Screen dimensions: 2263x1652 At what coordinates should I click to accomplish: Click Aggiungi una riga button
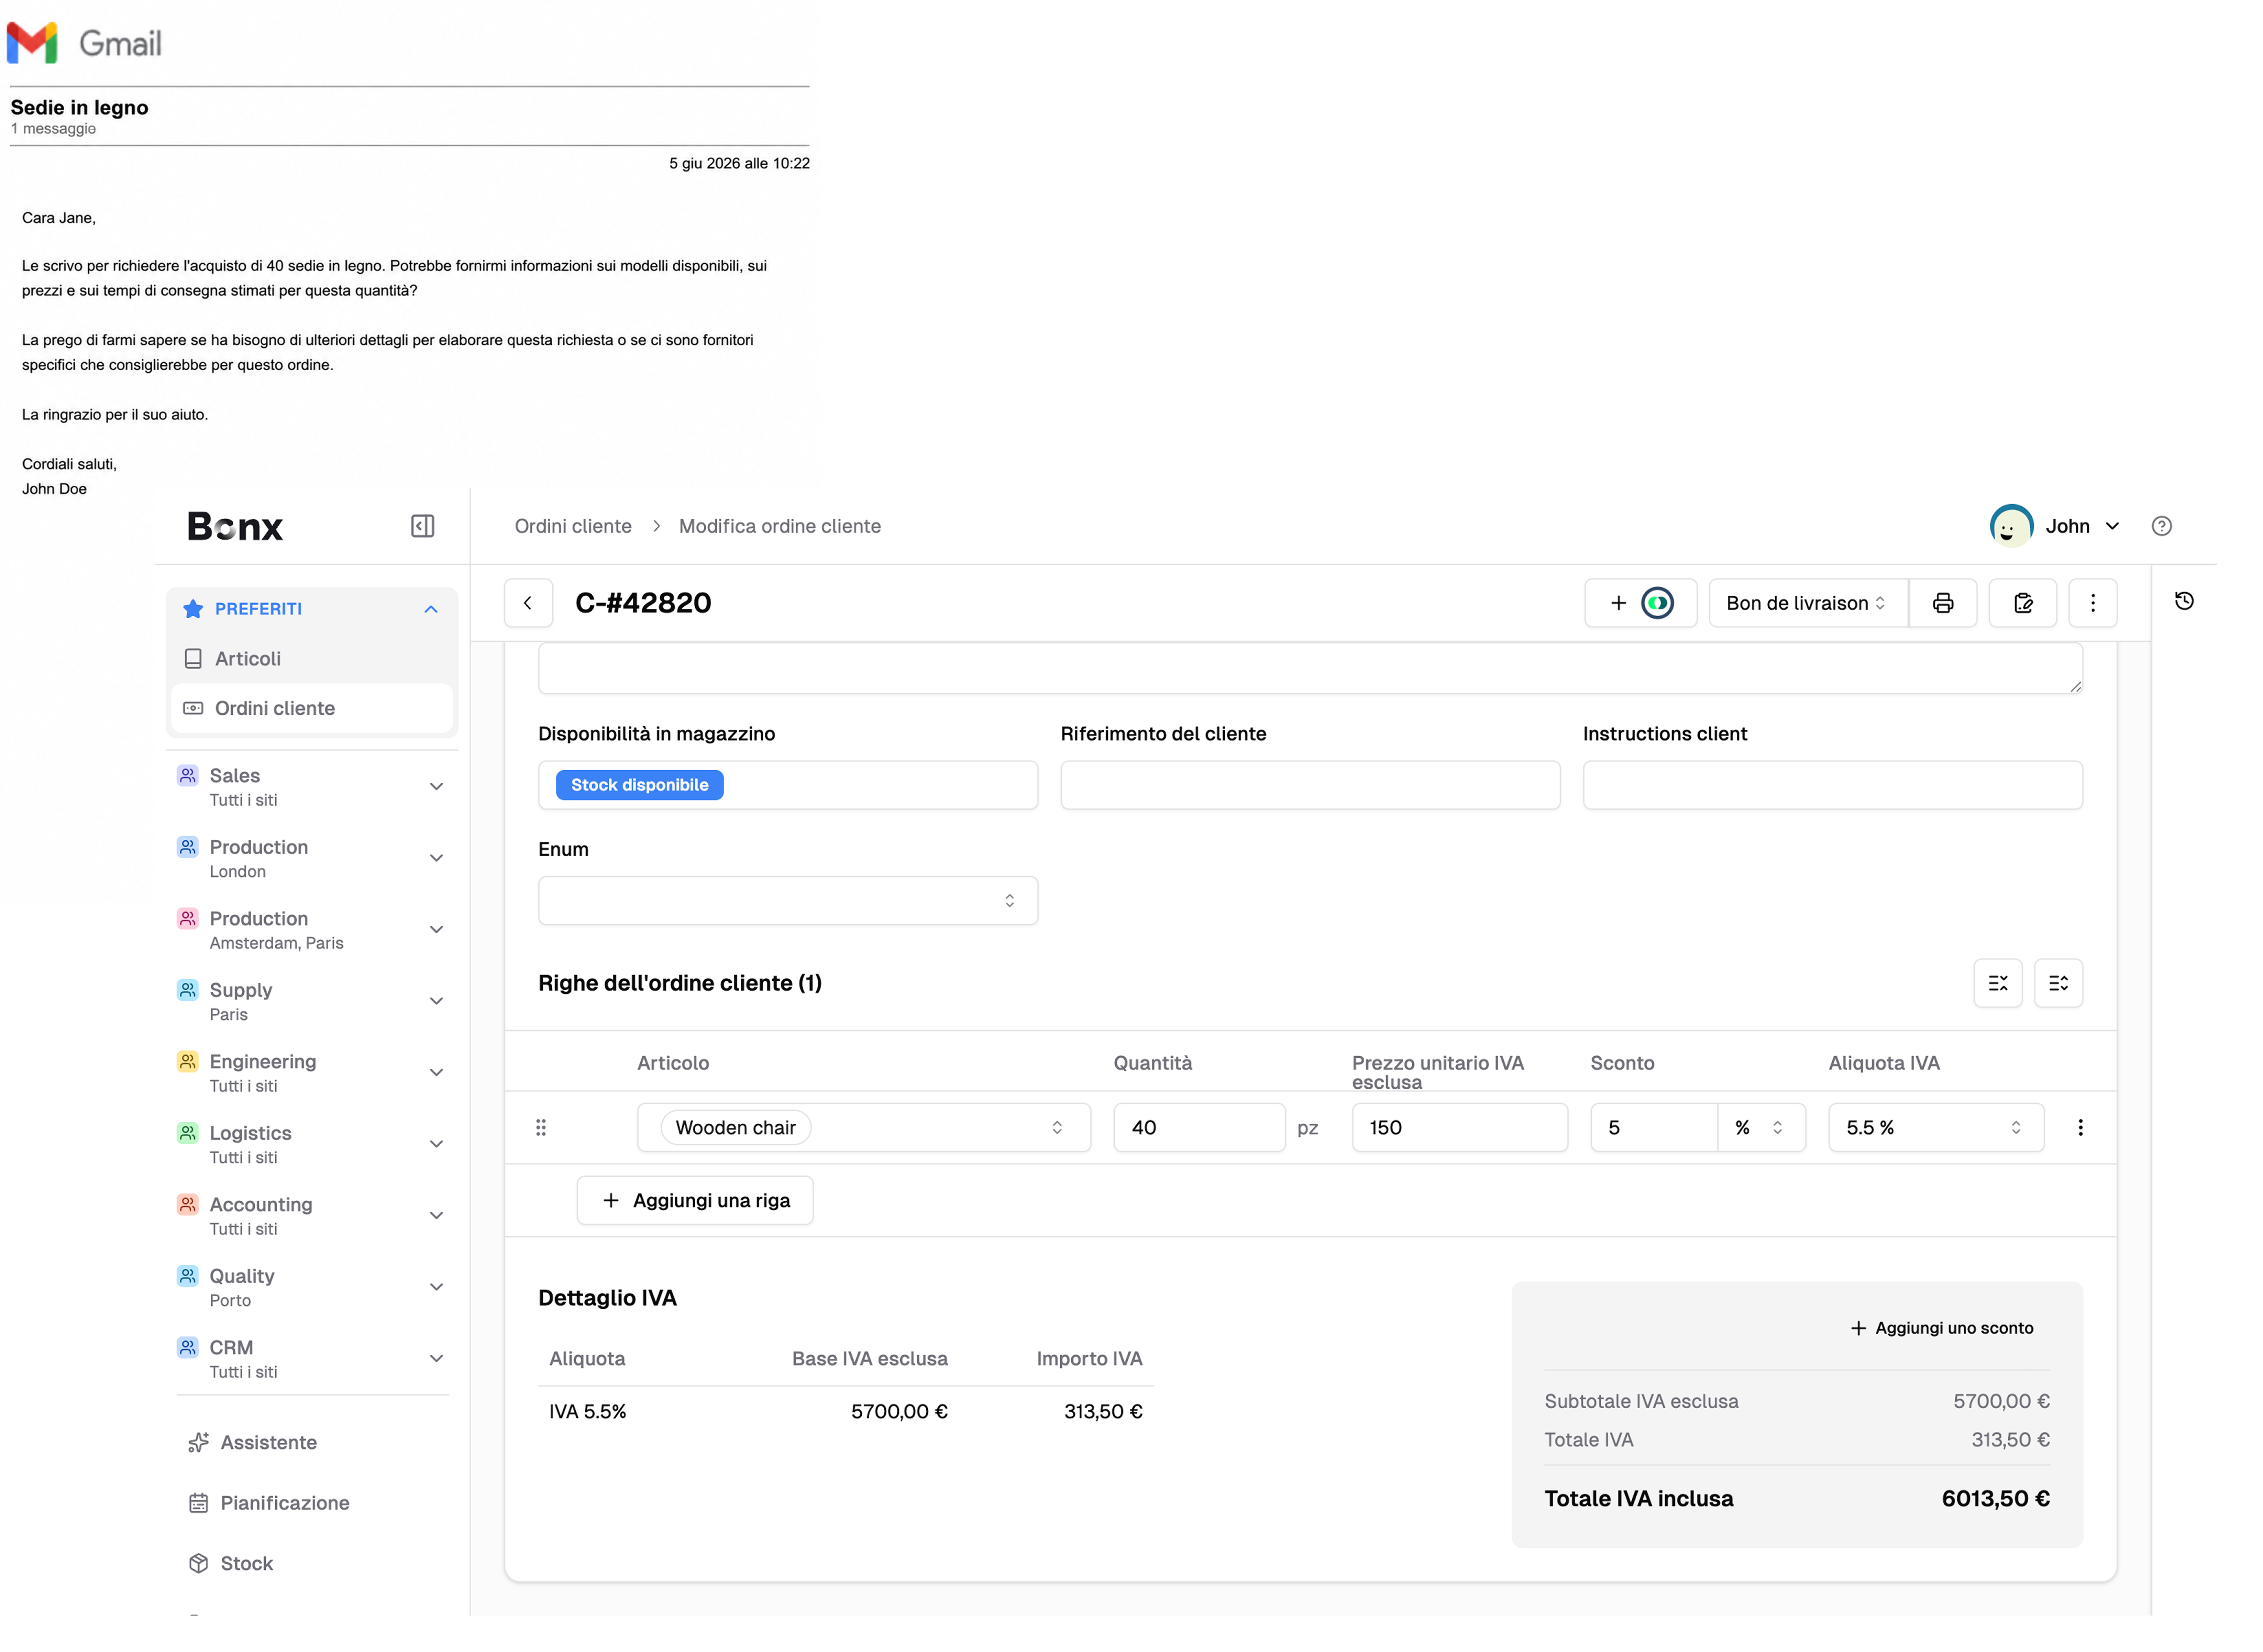click(695, 1200)
